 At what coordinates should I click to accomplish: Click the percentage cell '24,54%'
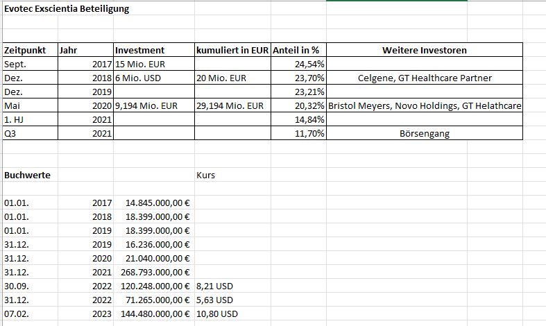click(x=298, y=64)
